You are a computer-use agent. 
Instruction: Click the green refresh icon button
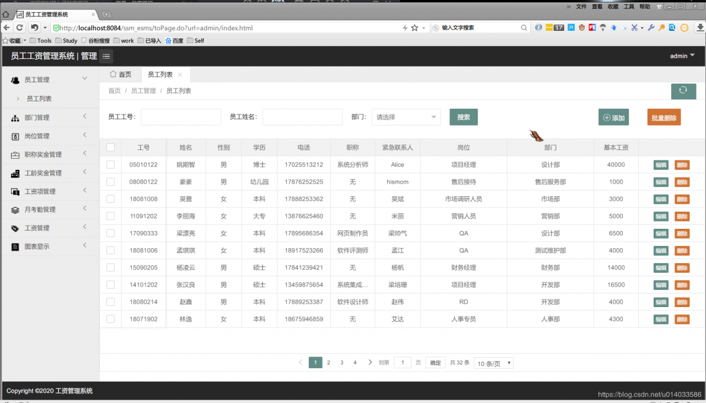[x=683, y=90]
